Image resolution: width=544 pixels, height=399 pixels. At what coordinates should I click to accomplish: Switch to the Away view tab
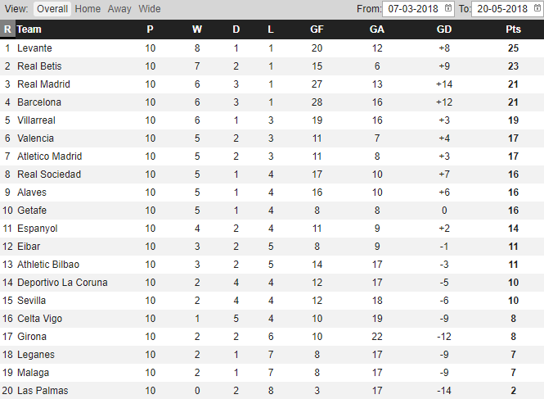point(119,9)
